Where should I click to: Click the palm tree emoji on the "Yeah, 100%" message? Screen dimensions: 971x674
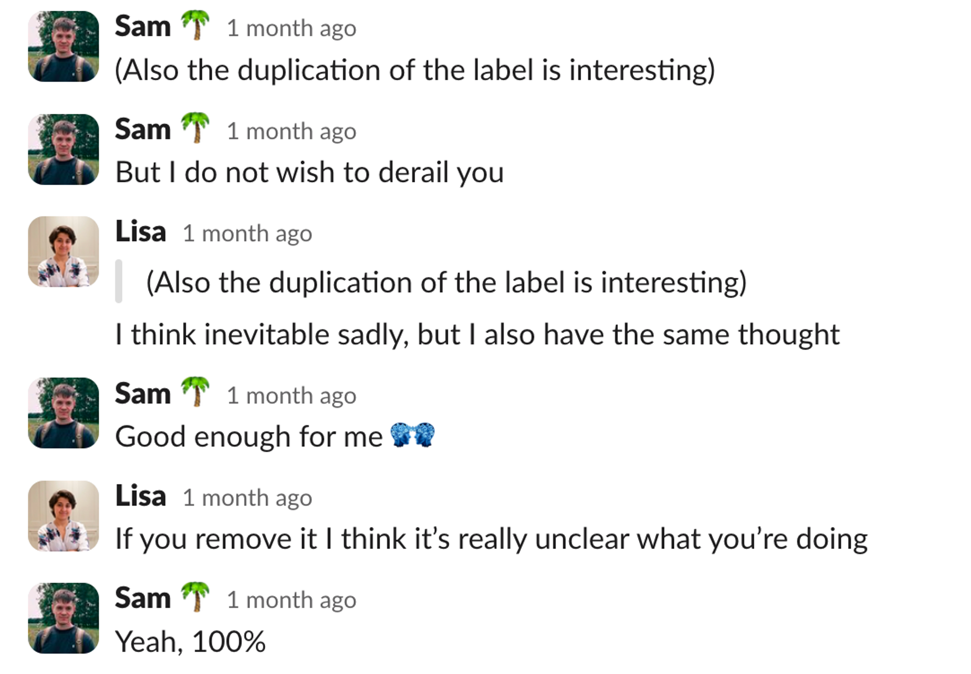(x=195, y=597)
